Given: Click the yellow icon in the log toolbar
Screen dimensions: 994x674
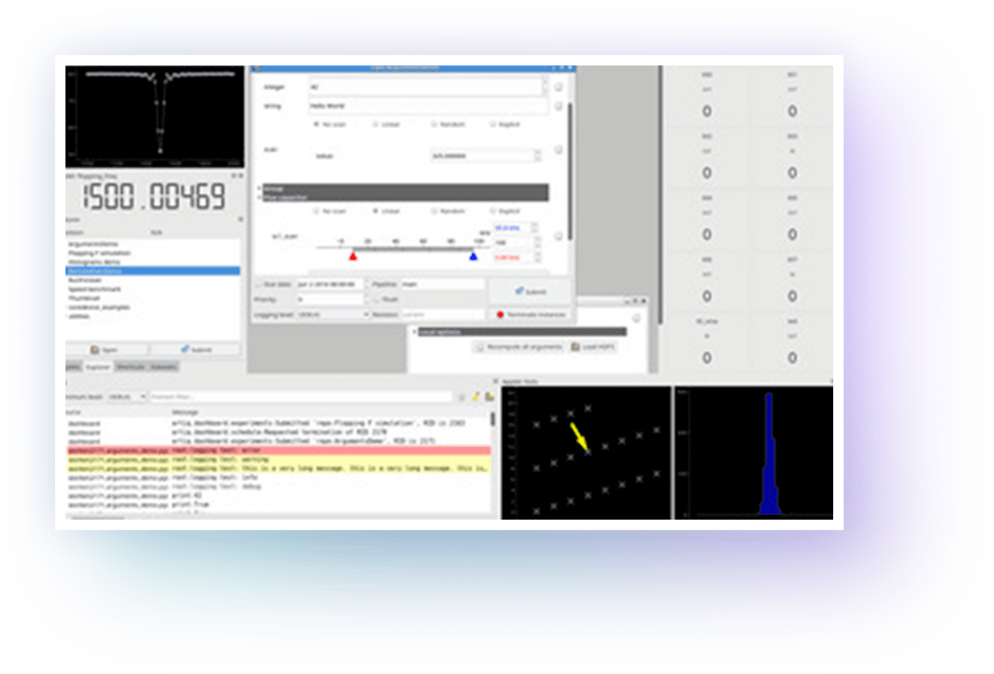Looking at the screenshot, I should click(476, 397).
